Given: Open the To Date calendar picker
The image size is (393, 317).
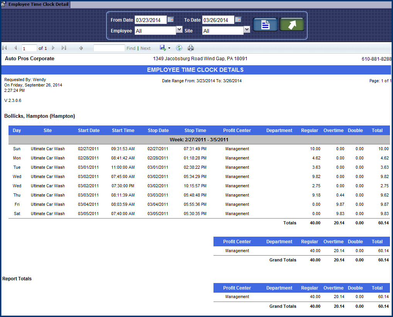Looking at the screenshot, I should (238, 19).
